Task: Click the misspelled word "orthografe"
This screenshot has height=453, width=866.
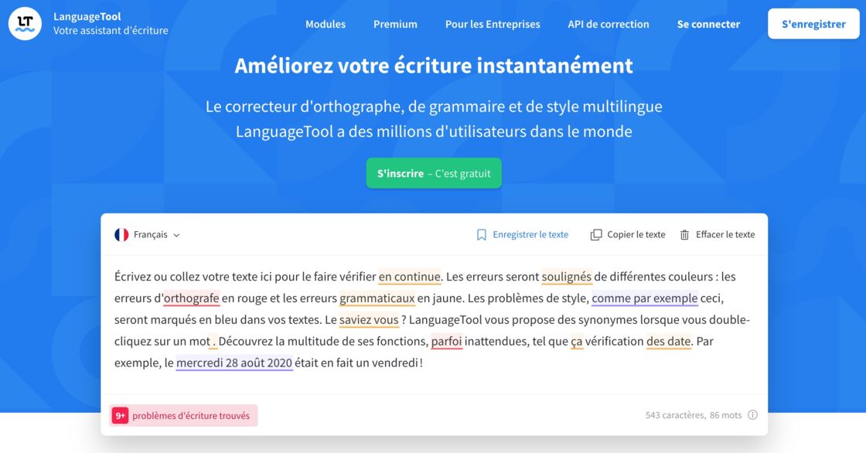Action: point(192,298)
